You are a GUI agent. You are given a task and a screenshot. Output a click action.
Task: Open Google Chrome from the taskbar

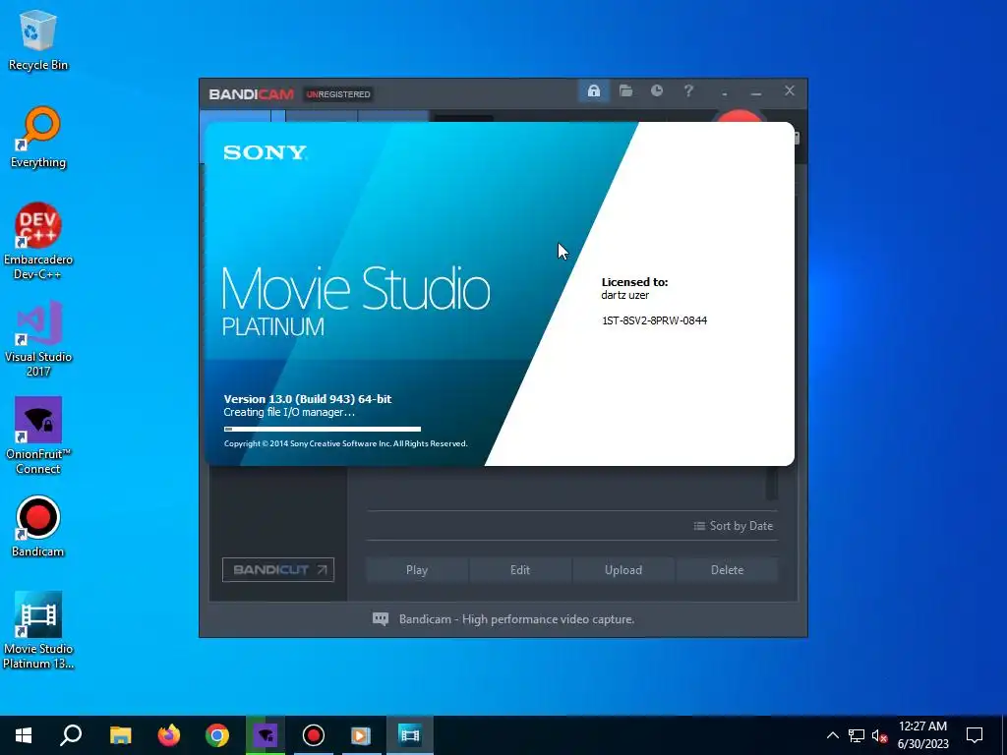pyautogui.click(x=217, y=735)
